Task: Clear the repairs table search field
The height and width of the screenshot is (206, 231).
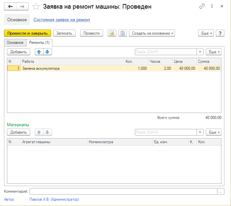Action: 200,52
